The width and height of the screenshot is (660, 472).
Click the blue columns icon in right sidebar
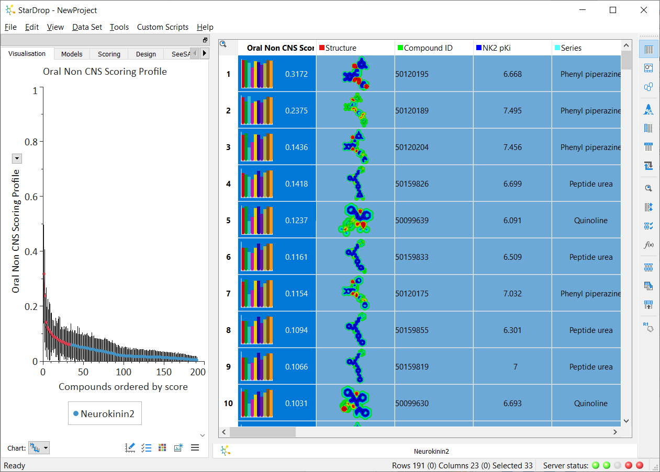[x=649, y=129]
